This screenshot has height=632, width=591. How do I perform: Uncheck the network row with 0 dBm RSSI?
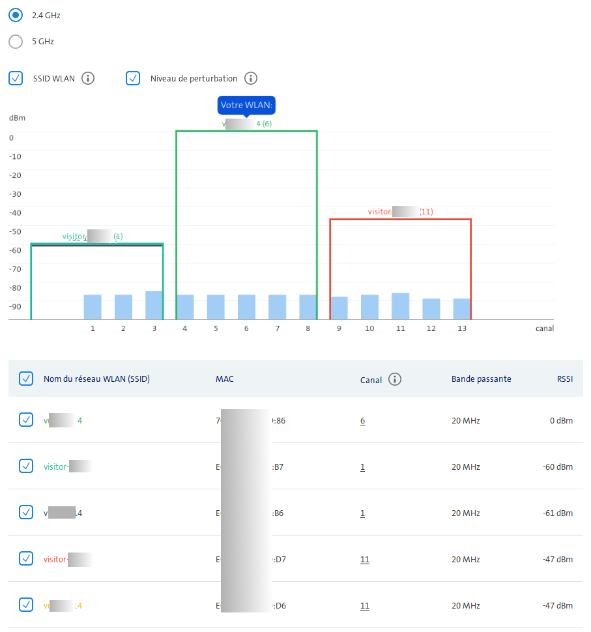tap(26, 420)
